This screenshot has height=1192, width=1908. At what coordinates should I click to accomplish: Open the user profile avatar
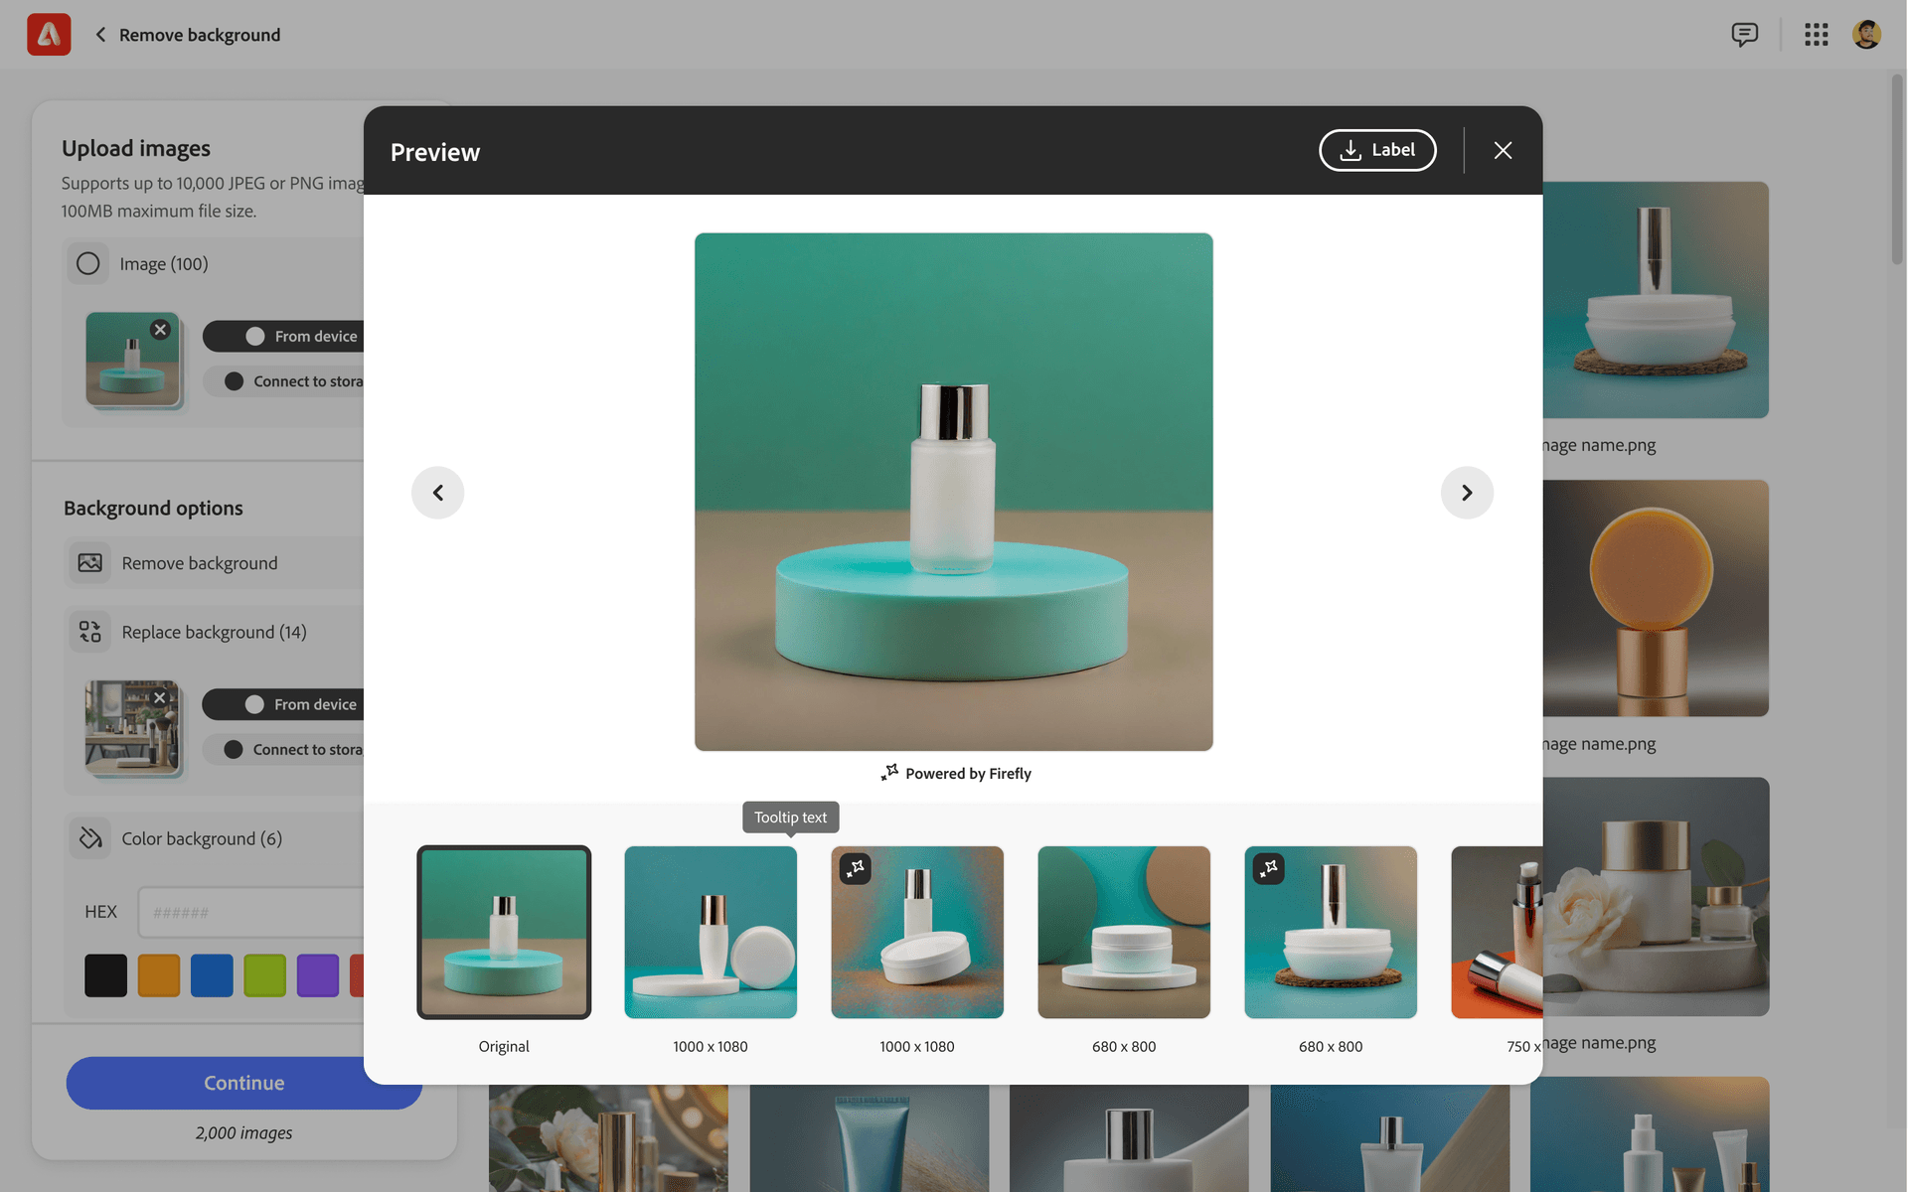click(1866, 35)
